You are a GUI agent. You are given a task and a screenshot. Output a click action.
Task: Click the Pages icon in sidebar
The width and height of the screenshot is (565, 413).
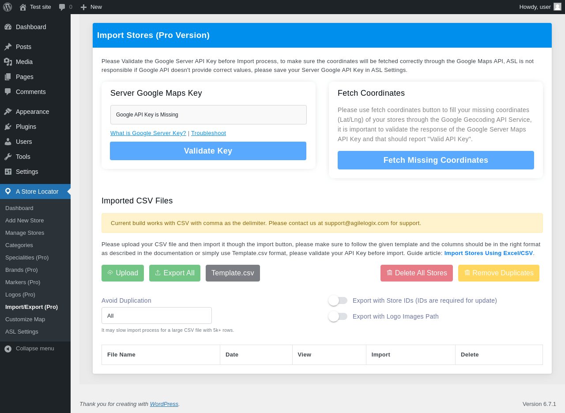click(8, 77)
